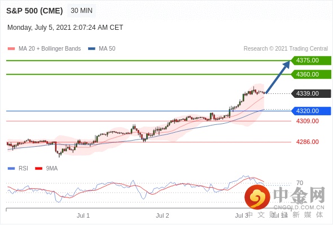
Task: Click the Jul 1 axis date label
Action: tap(84, 215)
